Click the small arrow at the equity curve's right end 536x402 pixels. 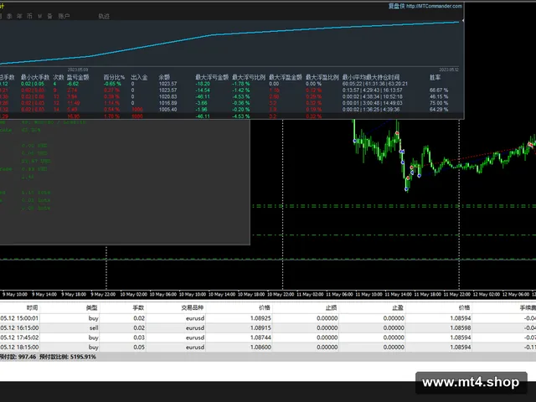[462, 21]
